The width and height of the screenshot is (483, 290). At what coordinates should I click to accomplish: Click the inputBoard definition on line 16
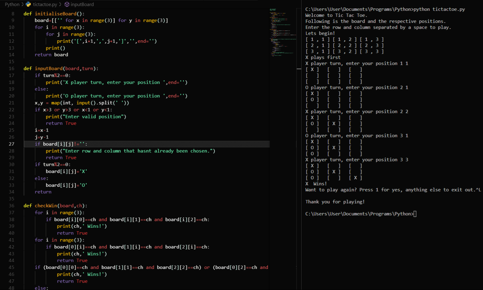pyautogui.click(x=49, y=68)
